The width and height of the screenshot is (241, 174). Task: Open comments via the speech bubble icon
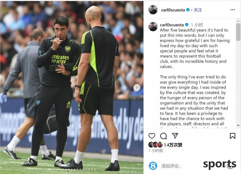[163, 136]
